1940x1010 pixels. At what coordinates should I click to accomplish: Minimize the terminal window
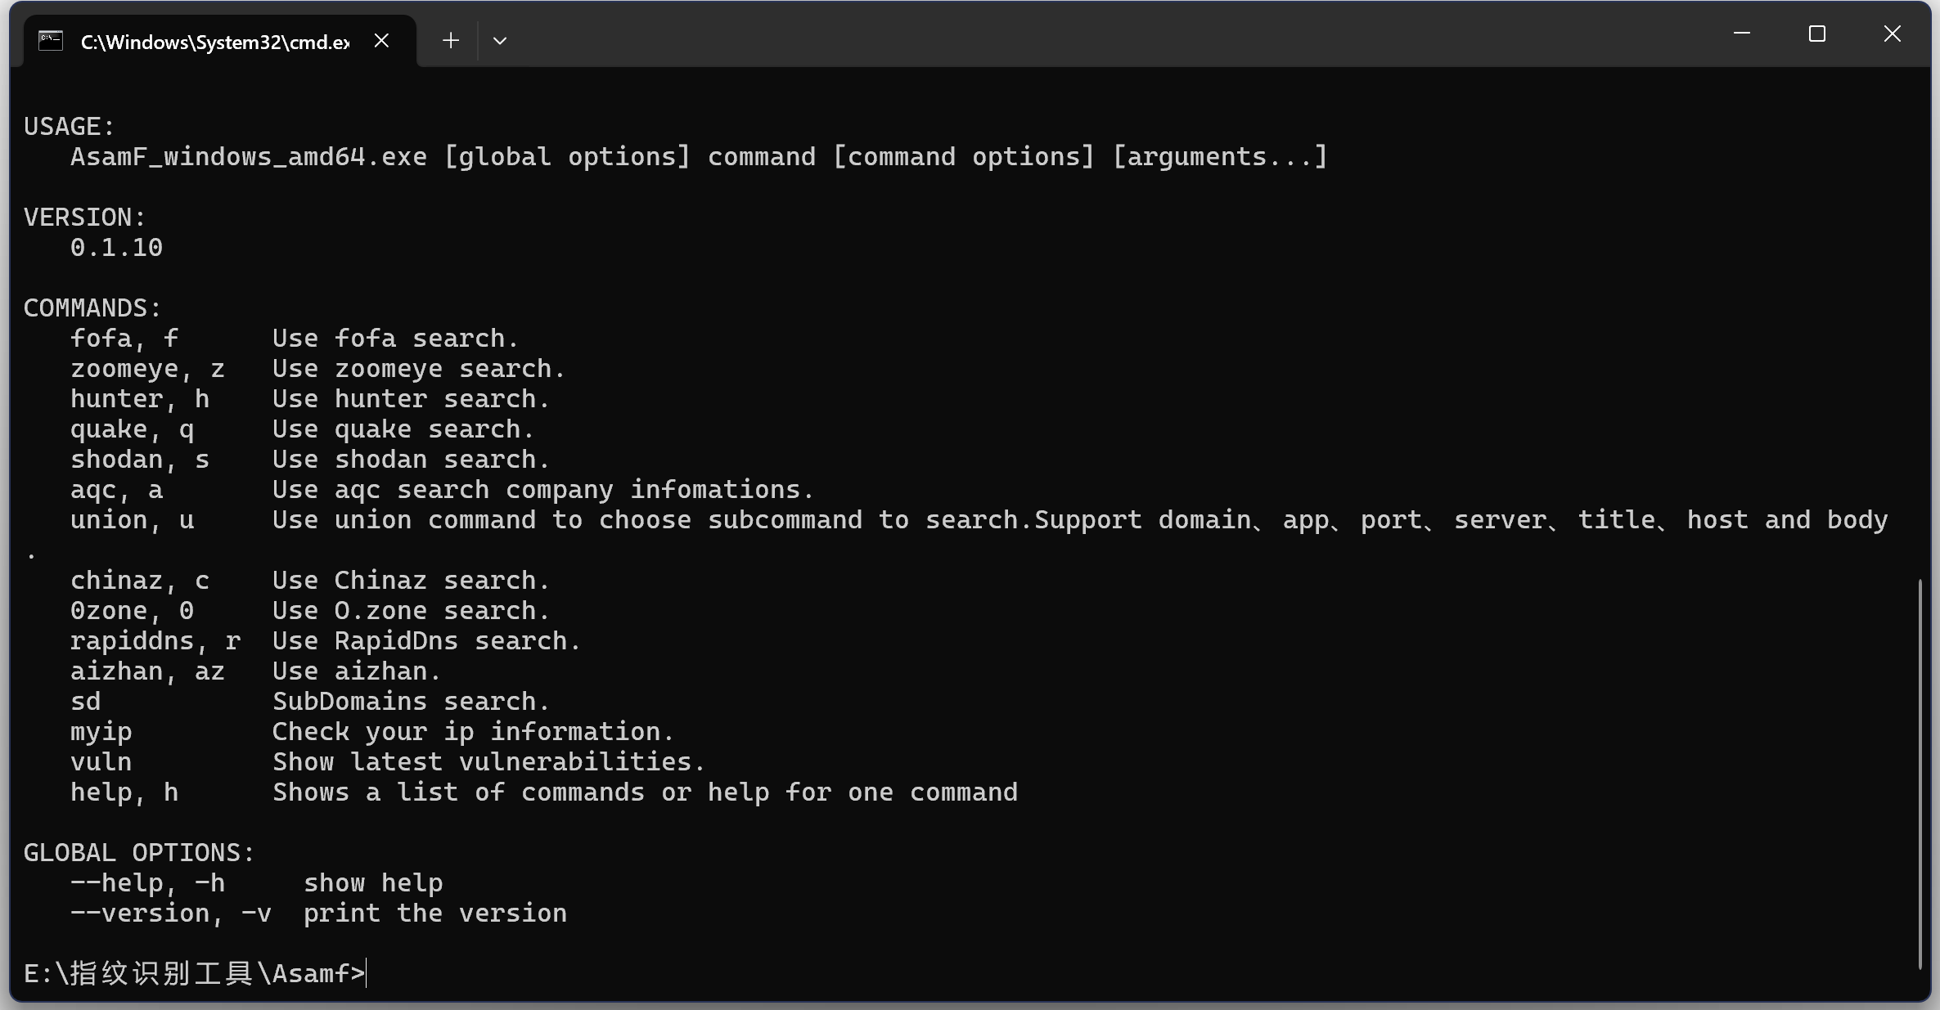[1741, 34]
